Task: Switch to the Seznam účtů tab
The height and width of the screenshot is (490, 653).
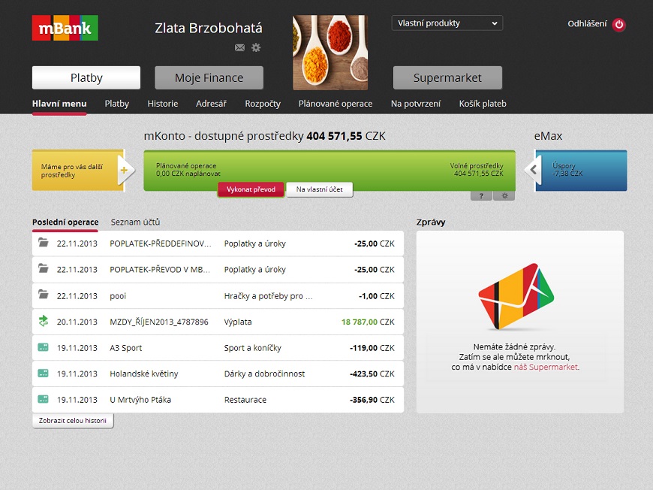Action: tap(135, 222)
